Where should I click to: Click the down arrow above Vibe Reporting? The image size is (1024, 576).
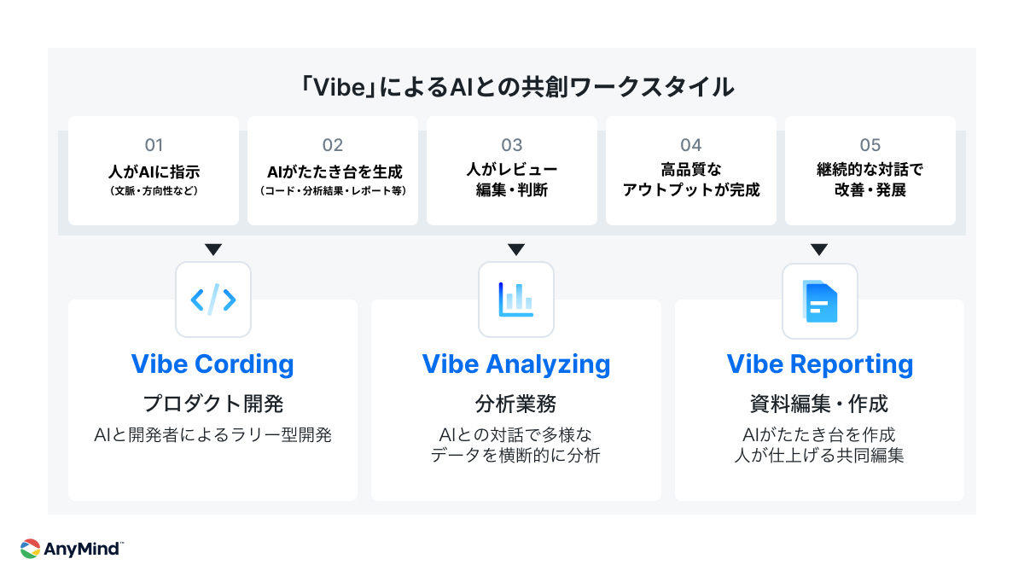coord(819,249)
